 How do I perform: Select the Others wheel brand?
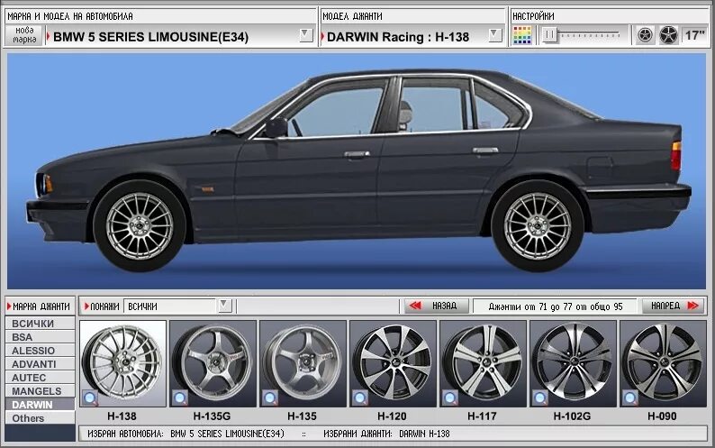point(41,418)
